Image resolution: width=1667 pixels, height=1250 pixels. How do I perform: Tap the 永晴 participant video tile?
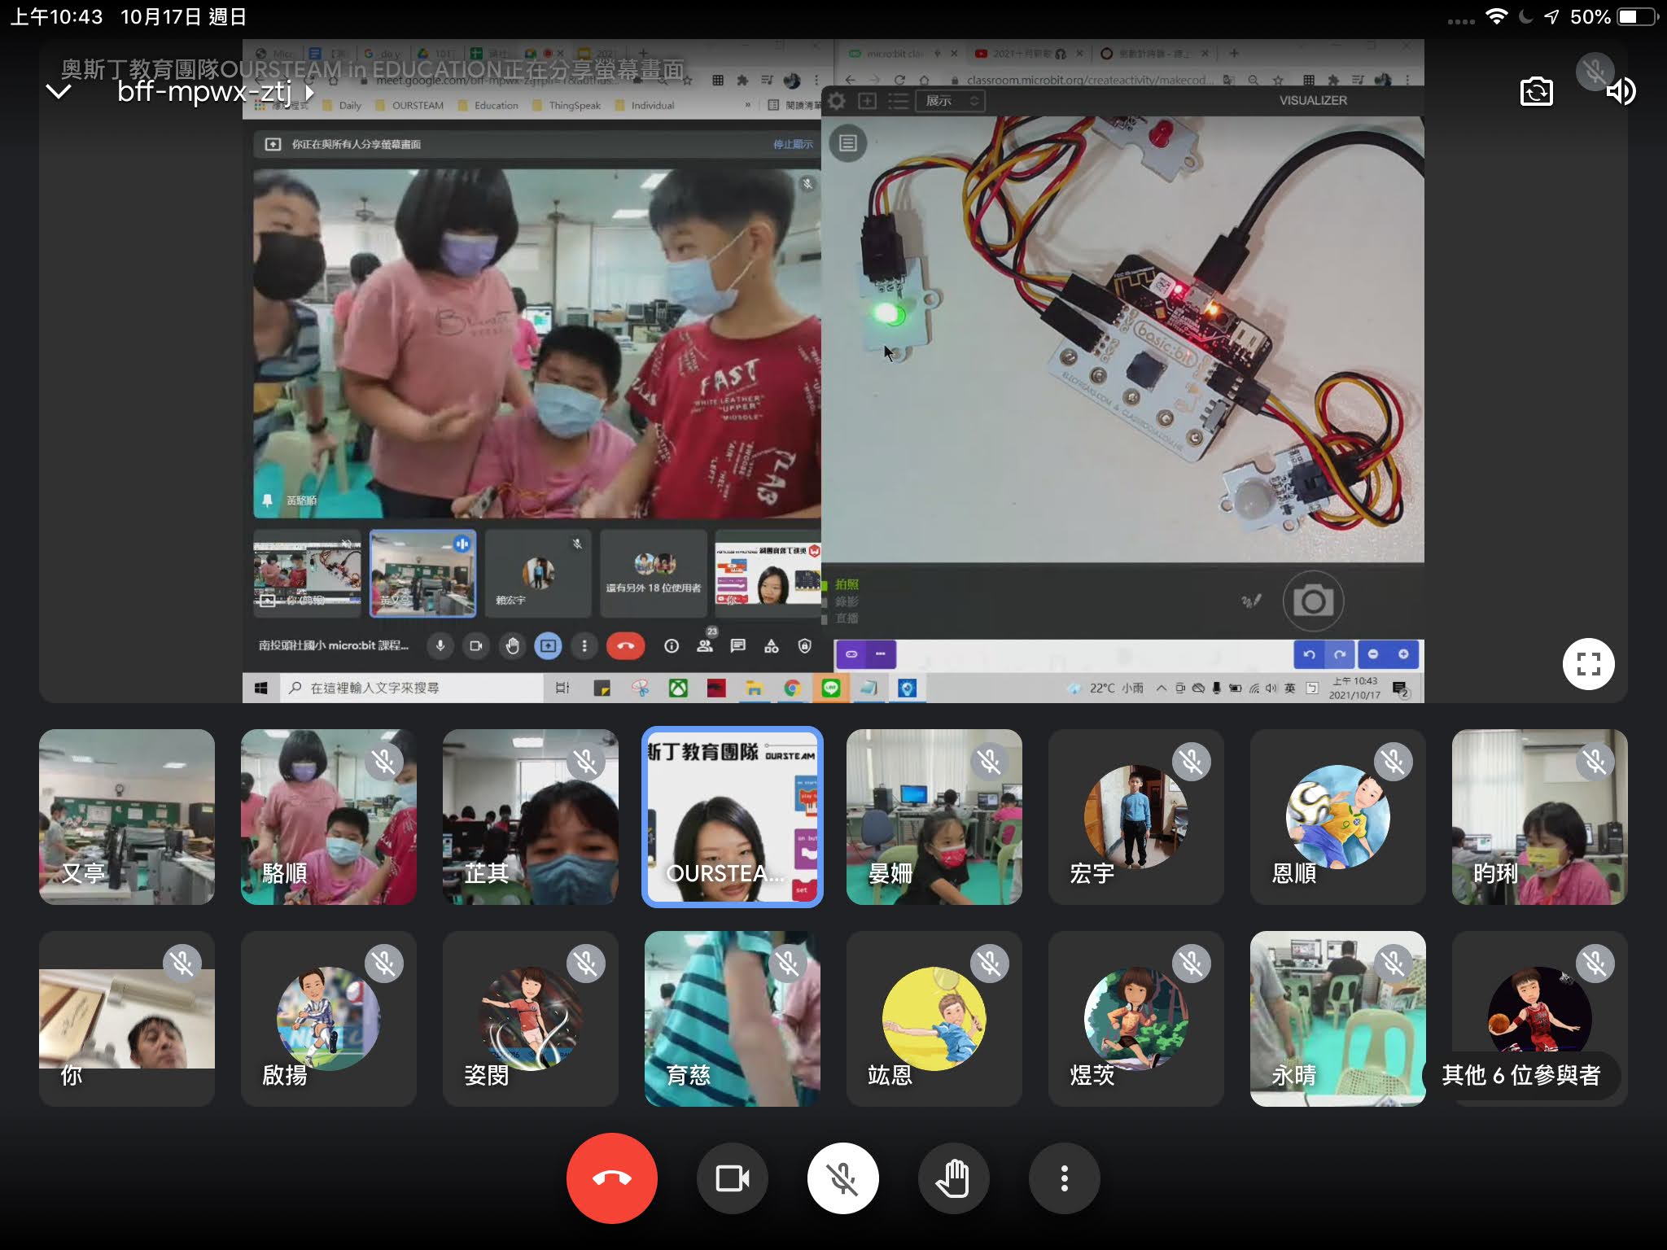(1337, 1018)
